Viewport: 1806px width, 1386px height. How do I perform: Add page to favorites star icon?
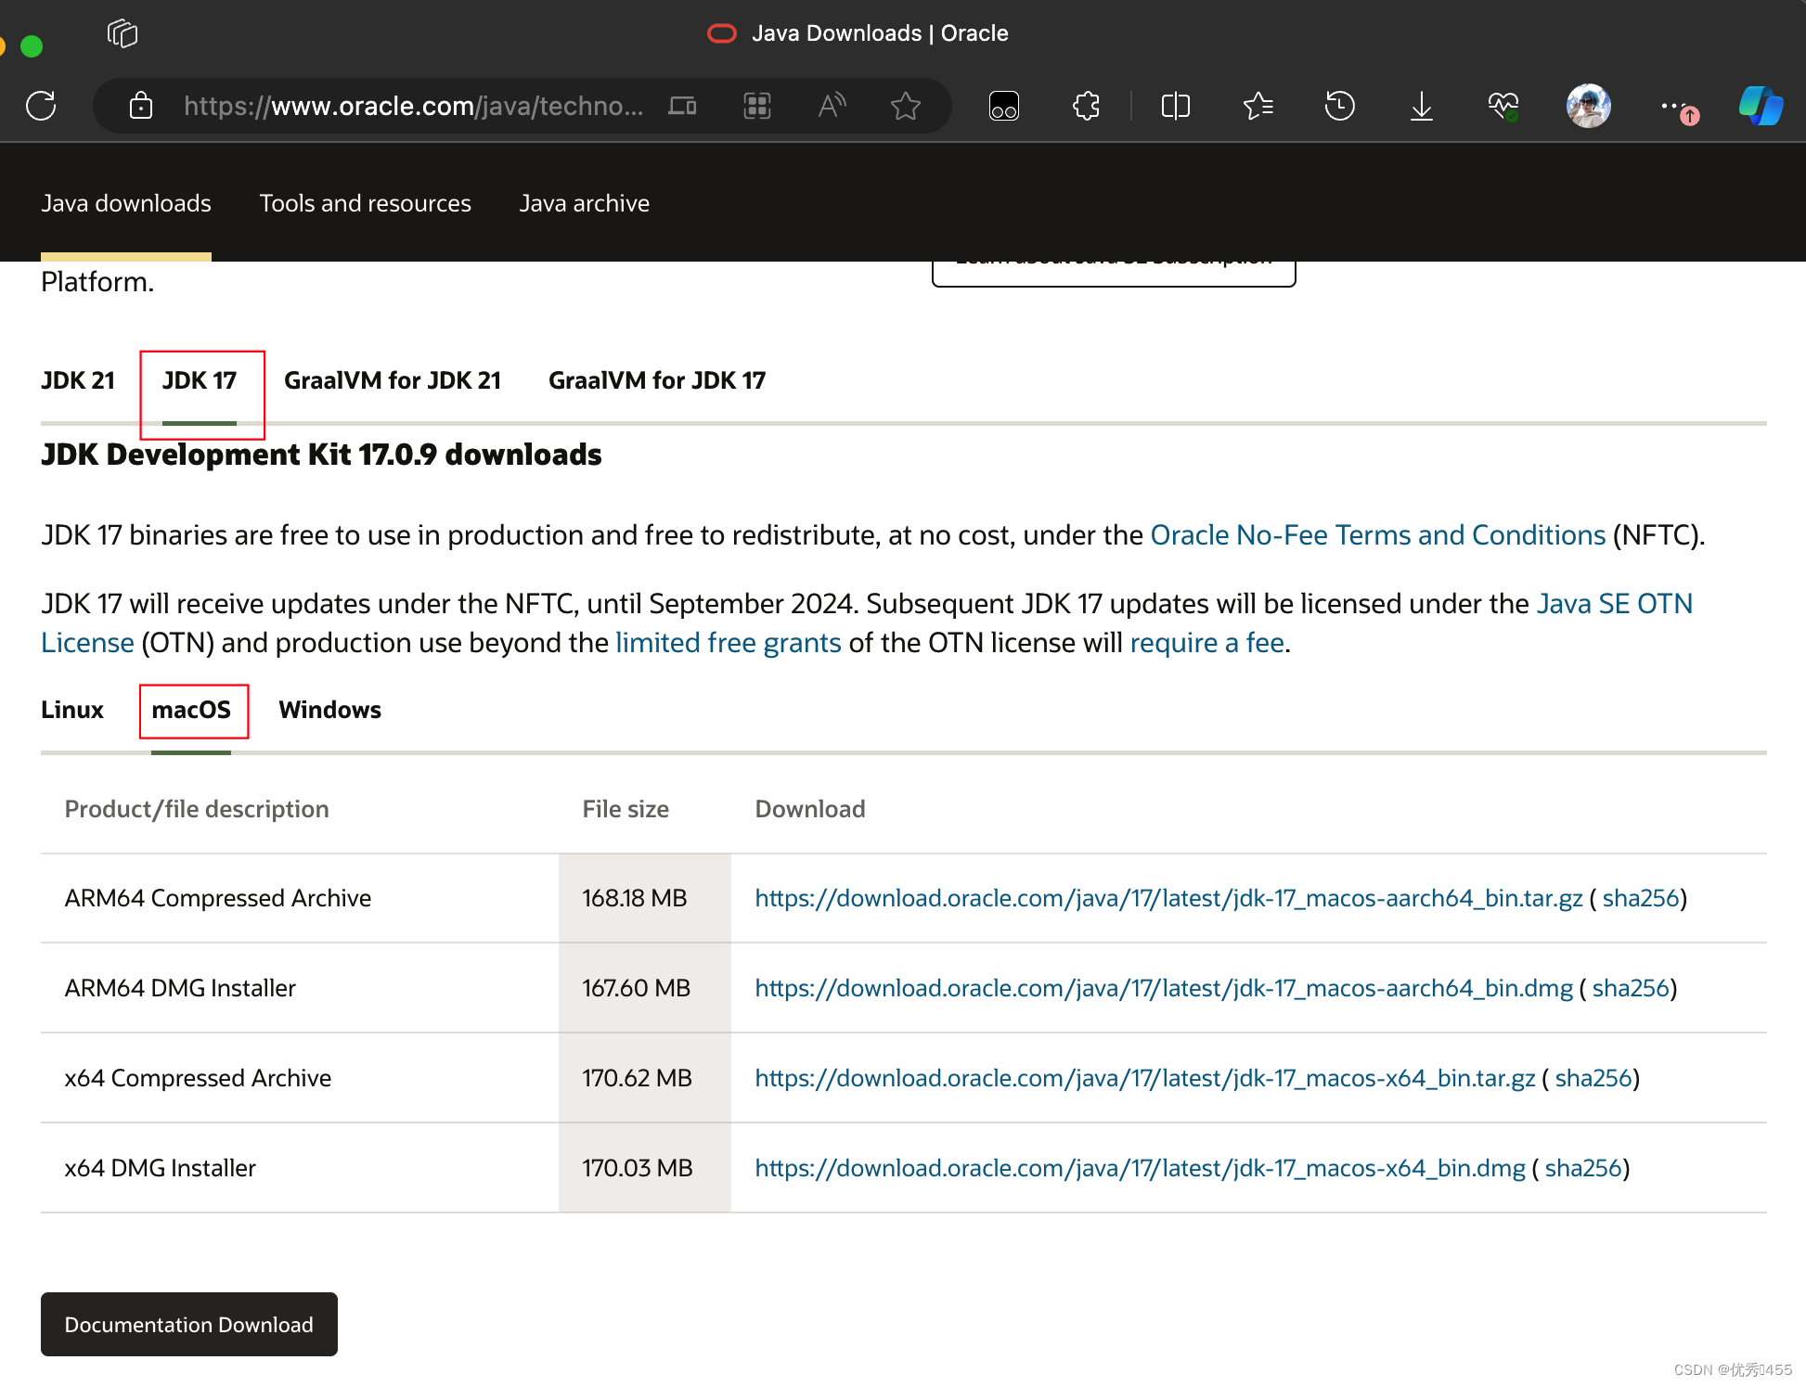pyautogui.click(x=905, y=106)
